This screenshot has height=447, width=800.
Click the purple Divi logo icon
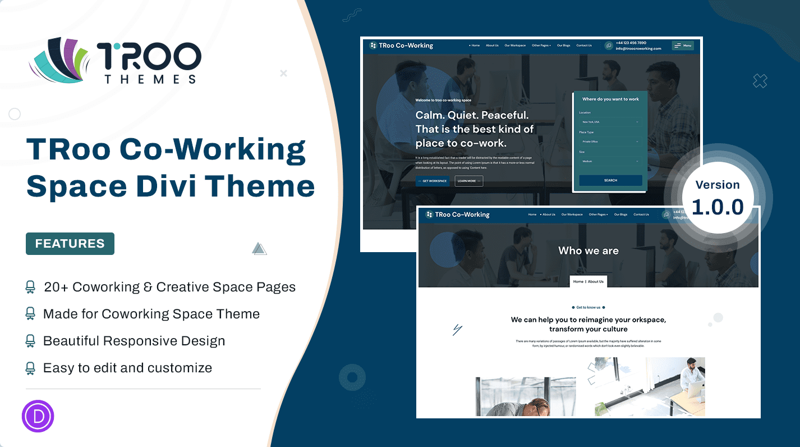(x=38, y=416)
